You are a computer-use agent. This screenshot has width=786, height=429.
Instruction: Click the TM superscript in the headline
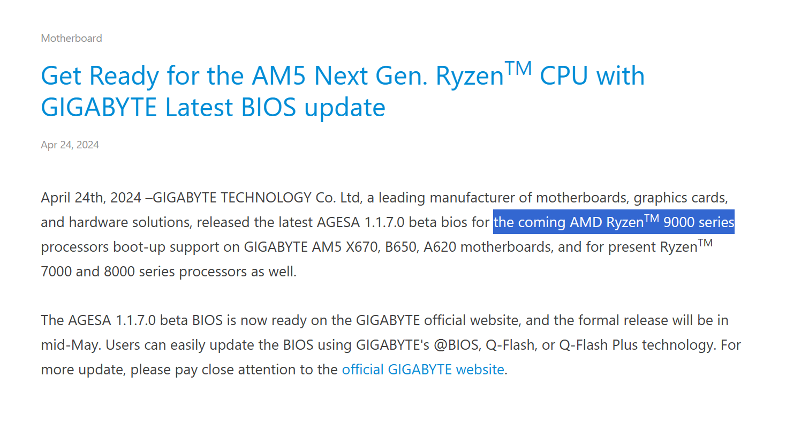518,69
